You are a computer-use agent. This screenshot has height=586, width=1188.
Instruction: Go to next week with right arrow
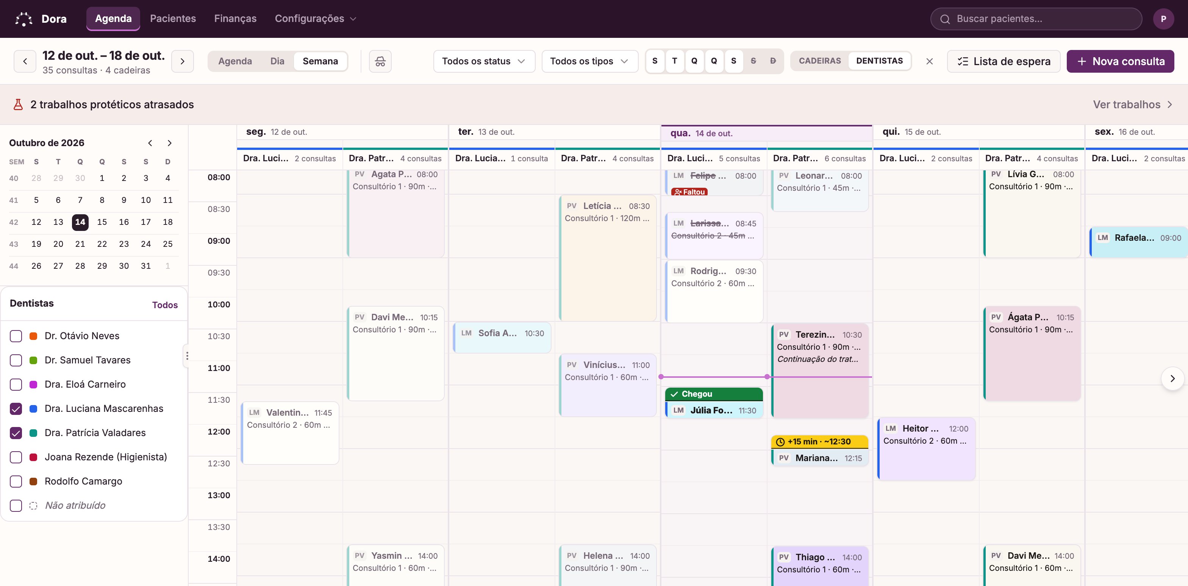click(x=182, y=61)
